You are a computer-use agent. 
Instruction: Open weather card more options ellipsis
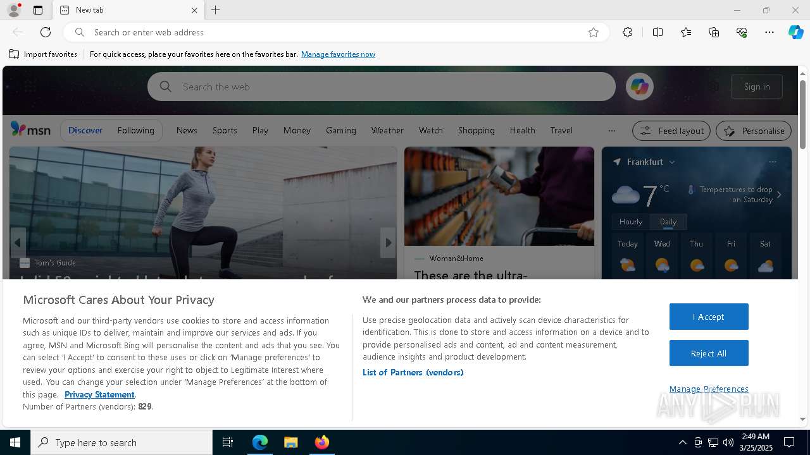tap(772, 162)
